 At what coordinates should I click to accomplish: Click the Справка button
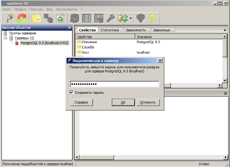pos(81,102)
